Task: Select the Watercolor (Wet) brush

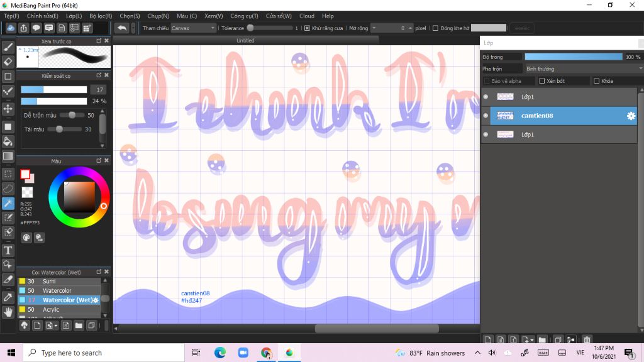Action: [58, 300]
